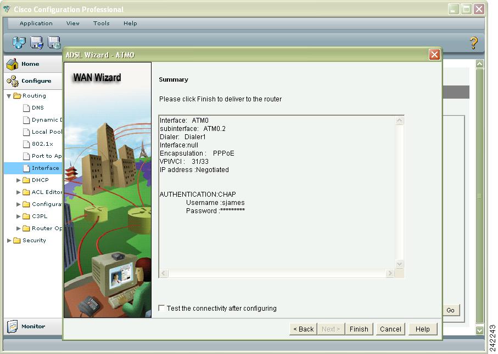The width and height of the screenshot is (498, 354).
Task: Click the C3PL folder icon
Action: click(x=26, y=216)
